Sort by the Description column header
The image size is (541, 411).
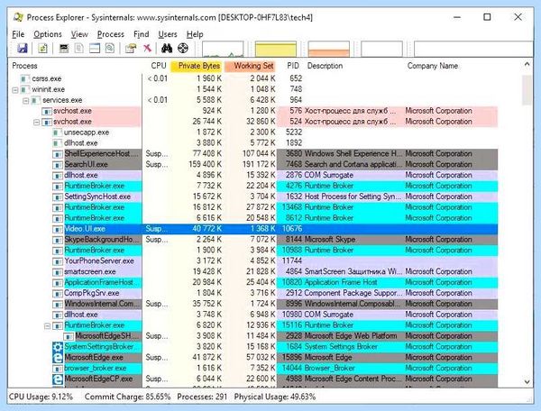coord(325,66)
